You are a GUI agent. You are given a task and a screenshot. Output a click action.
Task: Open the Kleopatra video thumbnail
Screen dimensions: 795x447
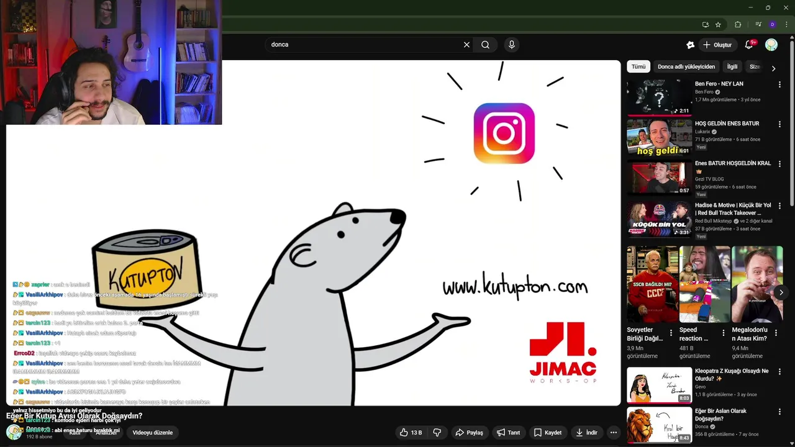coord(659,385)
